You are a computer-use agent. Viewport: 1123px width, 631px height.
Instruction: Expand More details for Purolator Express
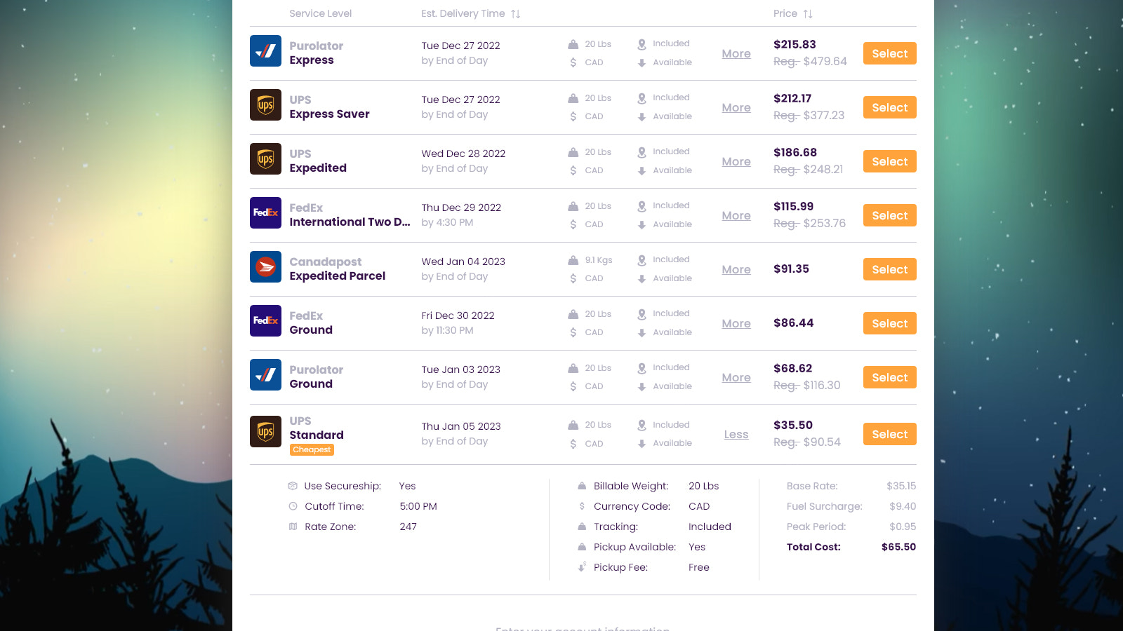[736, 54]
